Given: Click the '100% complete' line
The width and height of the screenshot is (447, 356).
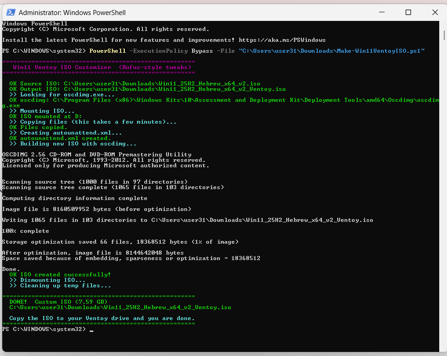Looking at the screenshot, I should [x=25, y=231].
